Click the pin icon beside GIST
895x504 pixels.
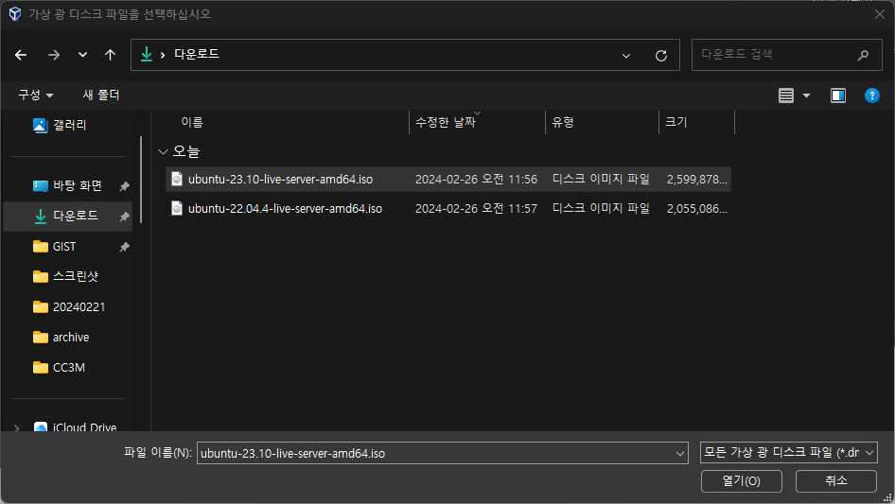coord(125,247)
